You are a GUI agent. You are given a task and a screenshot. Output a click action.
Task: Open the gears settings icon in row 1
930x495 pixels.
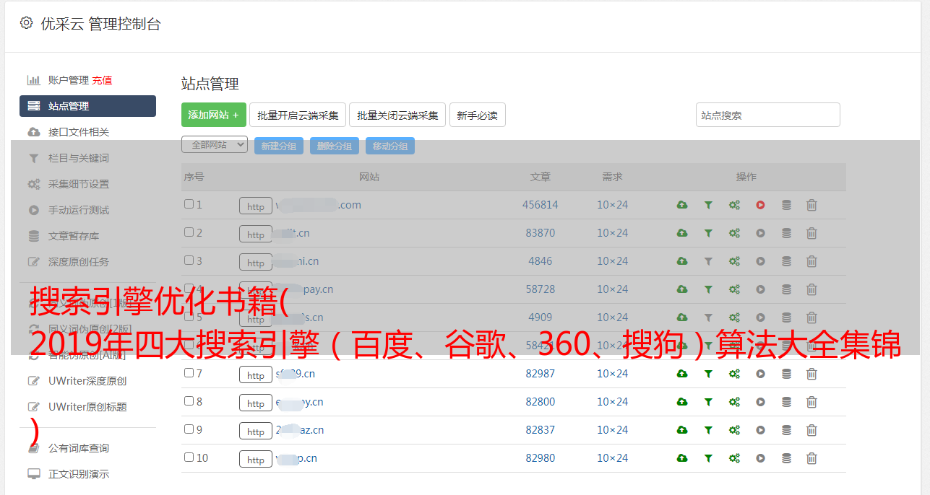coord(734,205)
